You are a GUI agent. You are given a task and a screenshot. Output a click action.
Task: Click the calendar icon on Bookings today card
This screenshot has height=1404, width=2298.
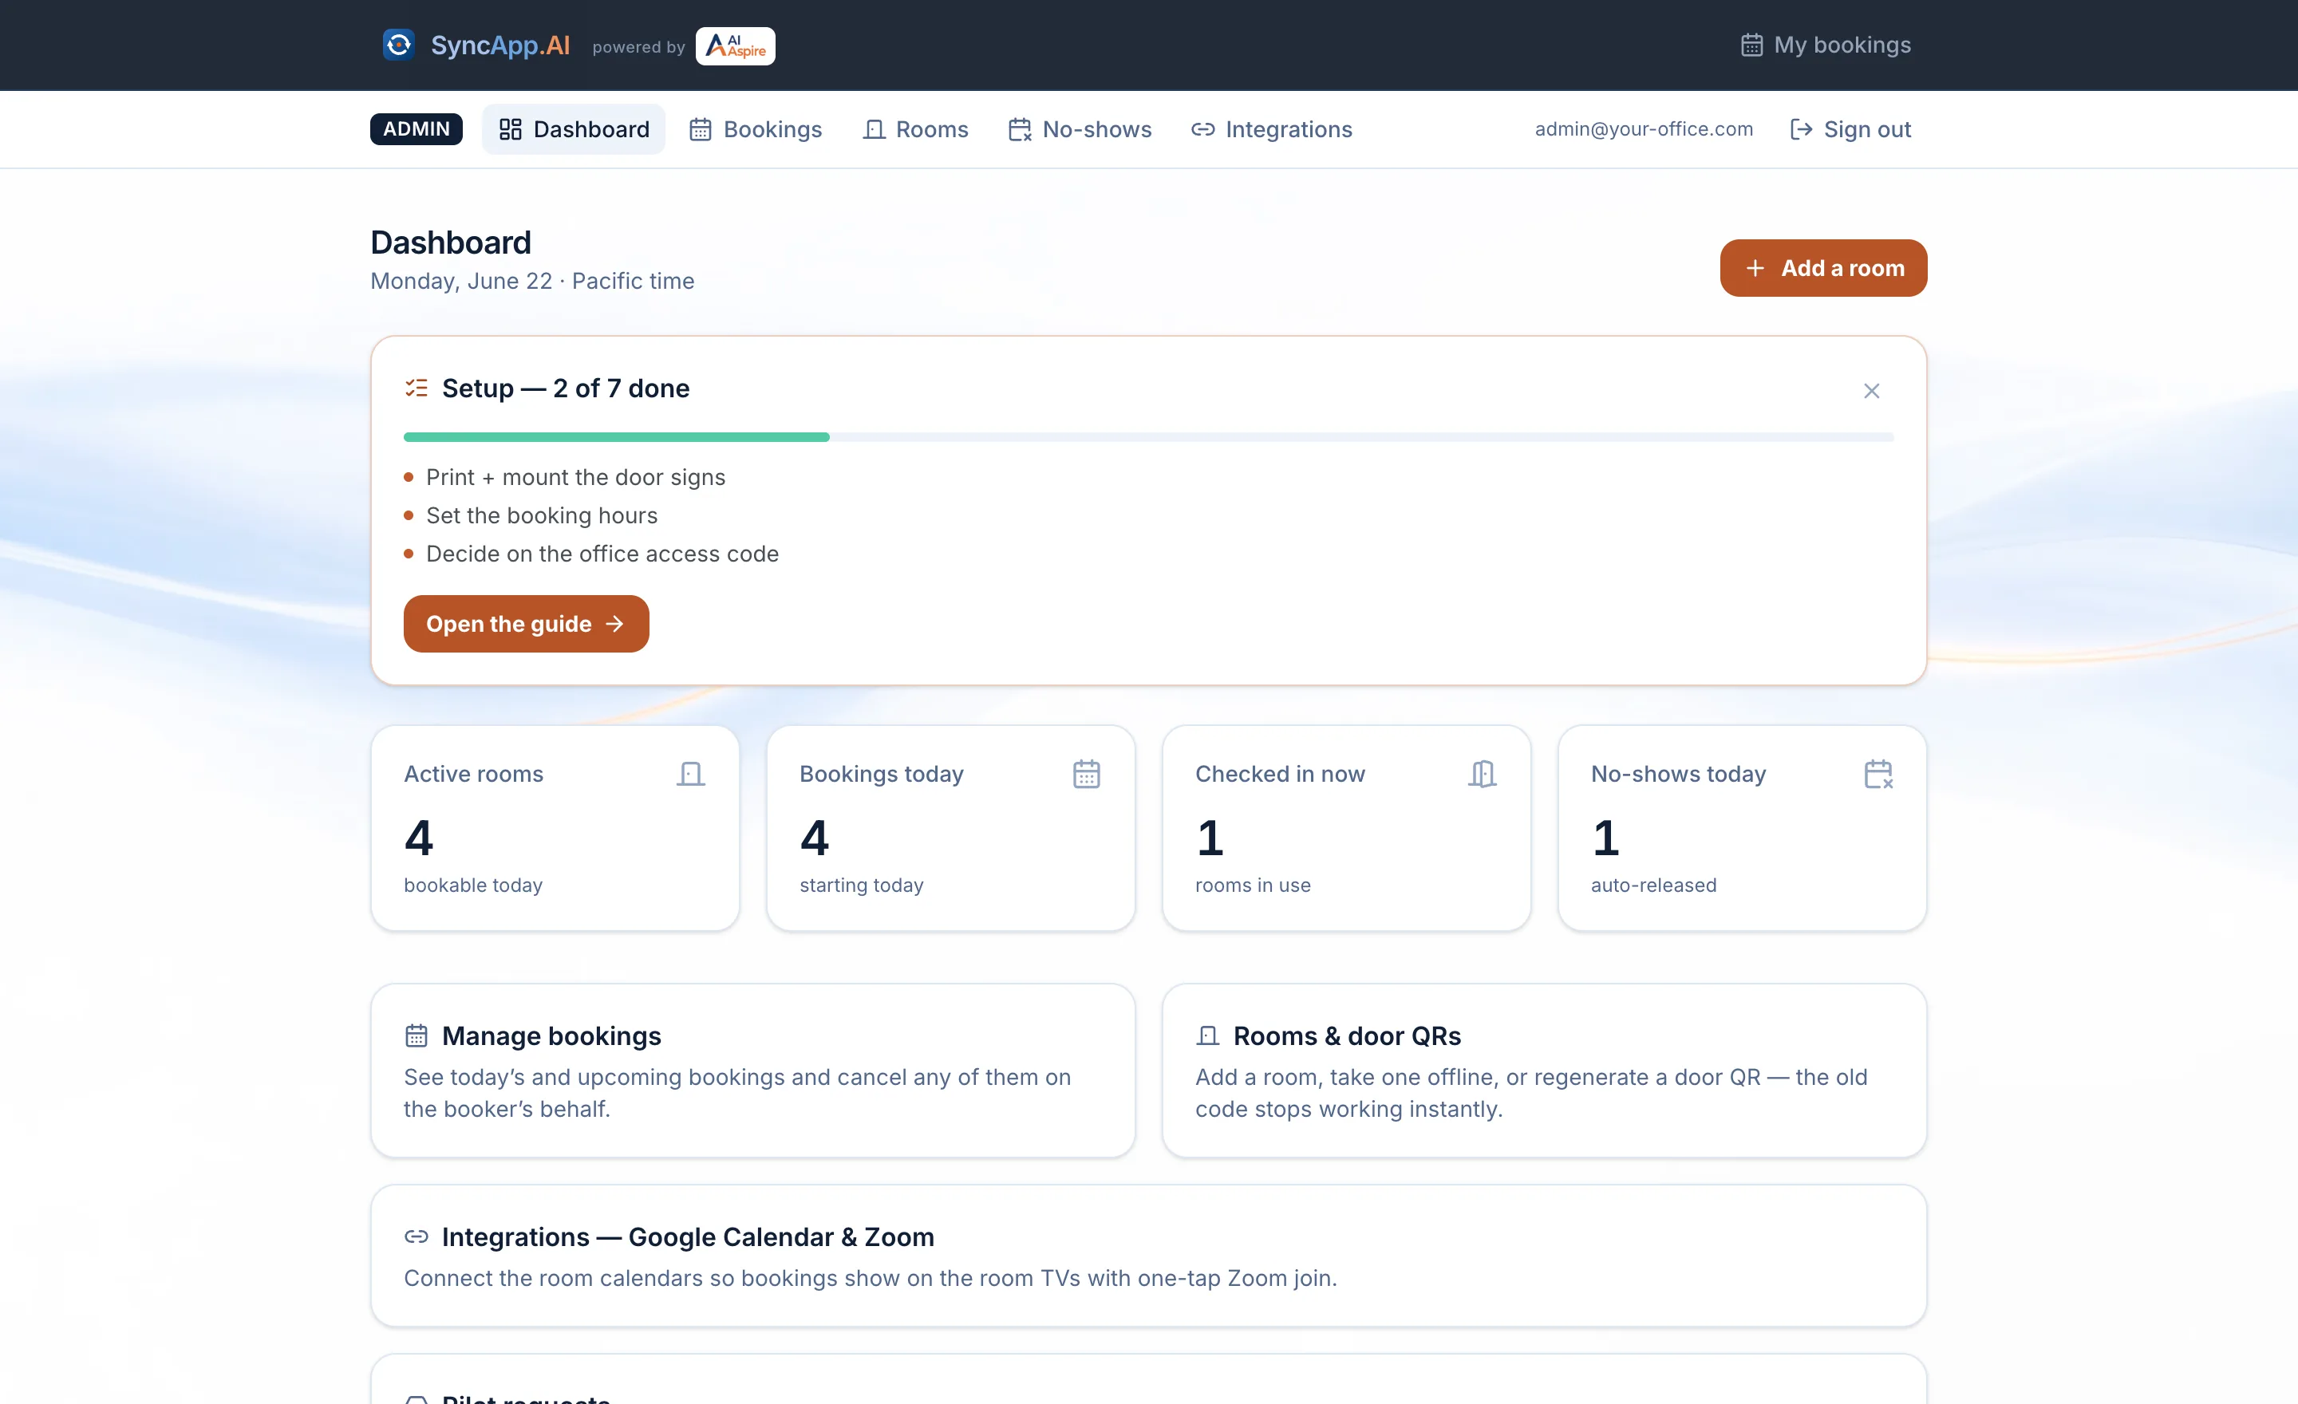pyautogui.click(x=1087, y=774)
